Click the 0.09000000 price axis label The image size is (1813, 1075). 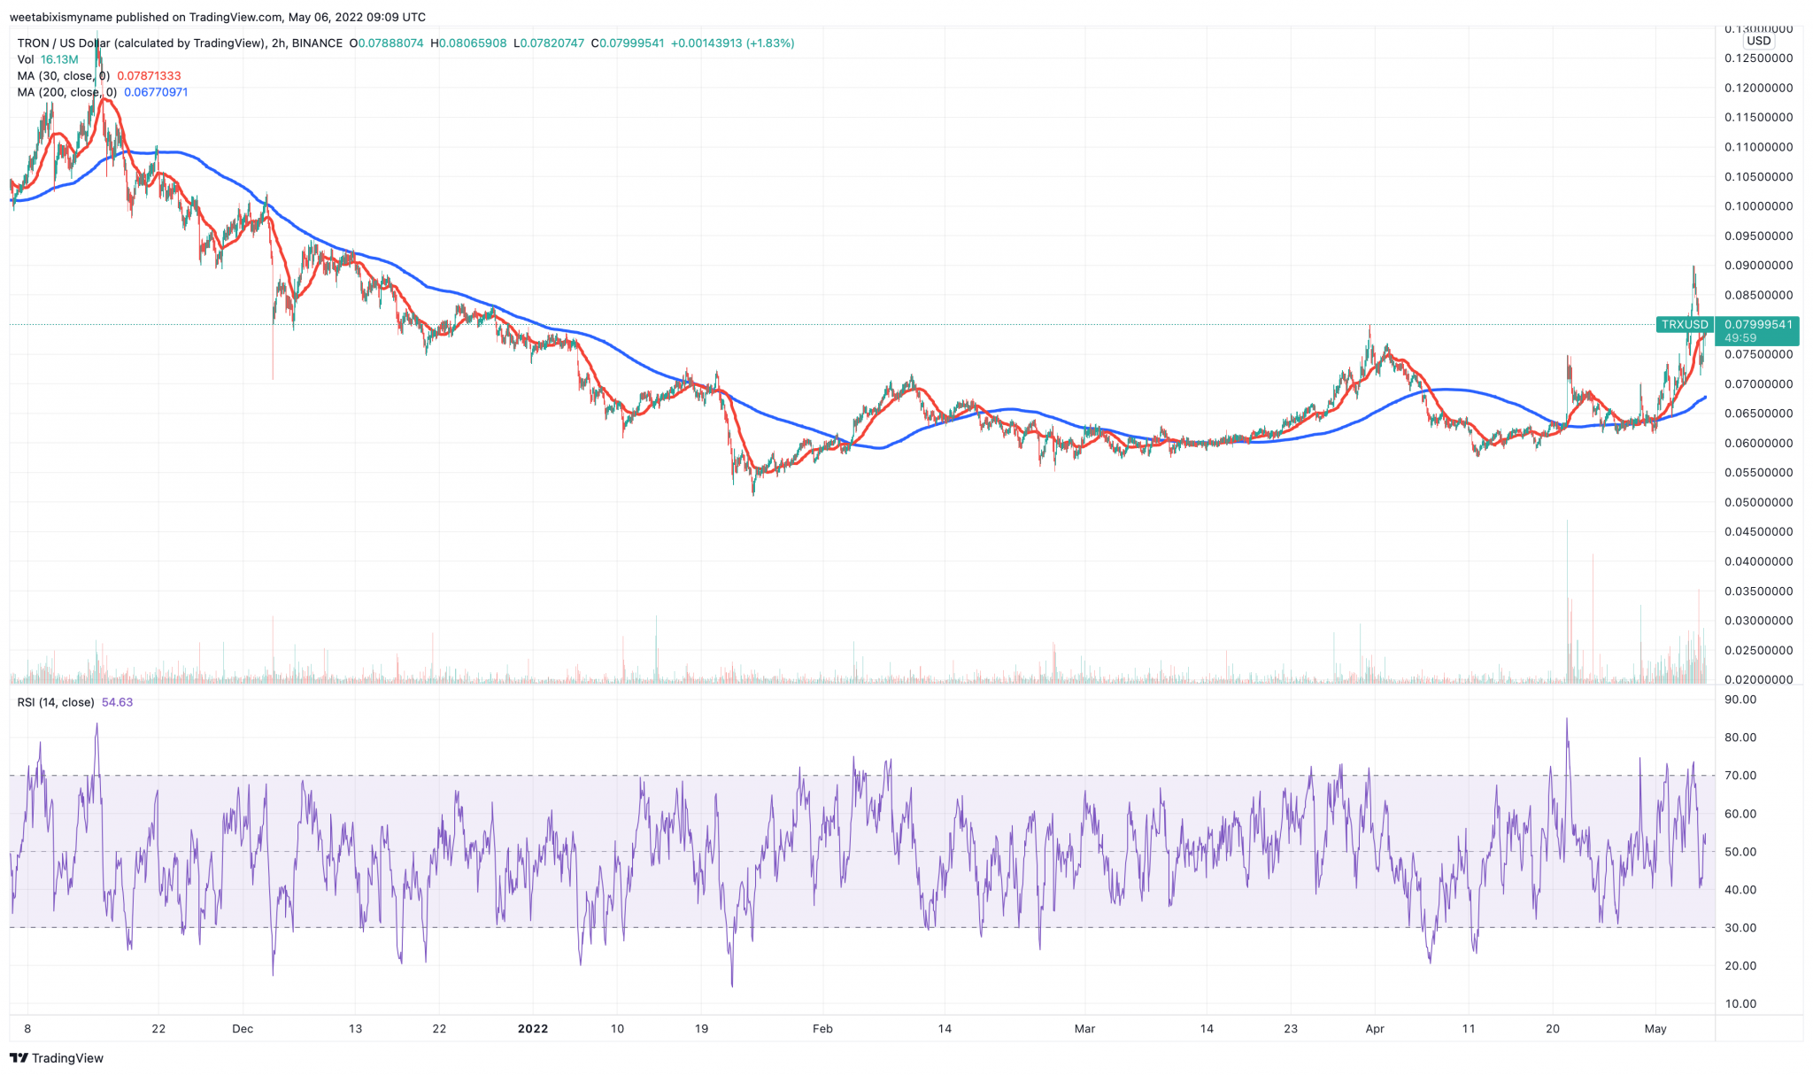click(1758, 266)
